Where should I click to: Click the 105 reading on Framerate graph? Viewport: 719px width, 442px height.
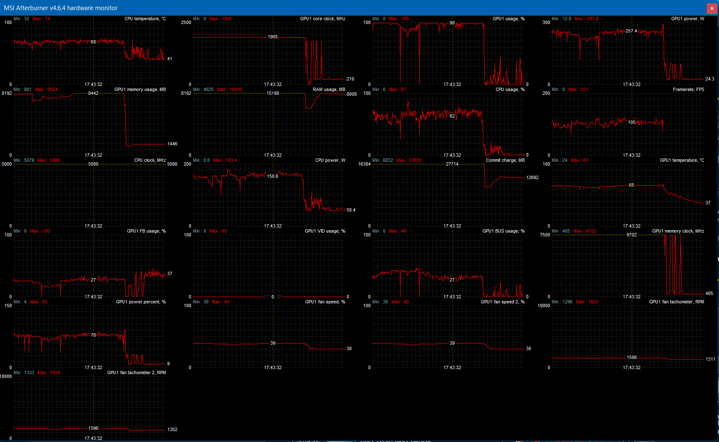pyautogui.click(x=632, y=122)
